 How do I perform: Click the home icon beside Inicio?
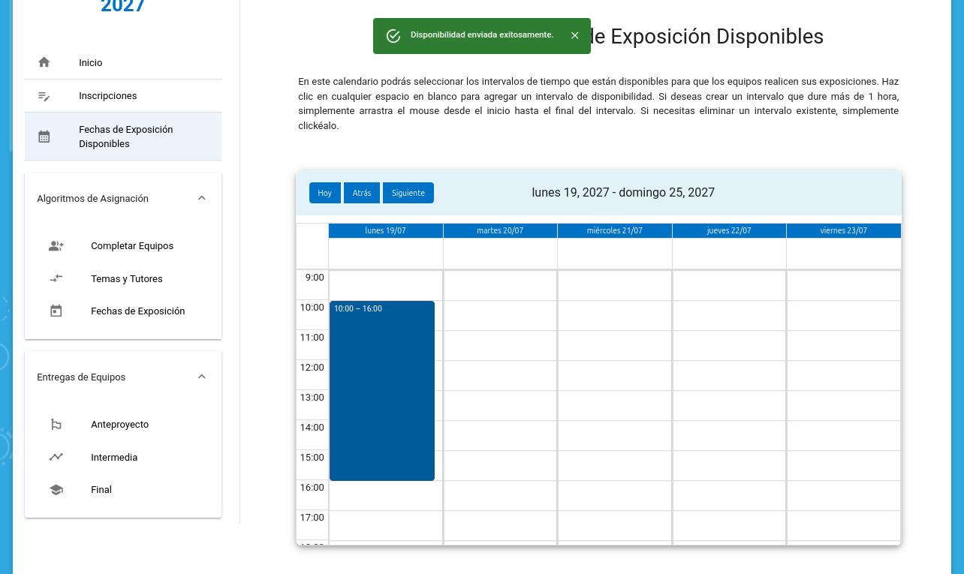tap(44, 62)
